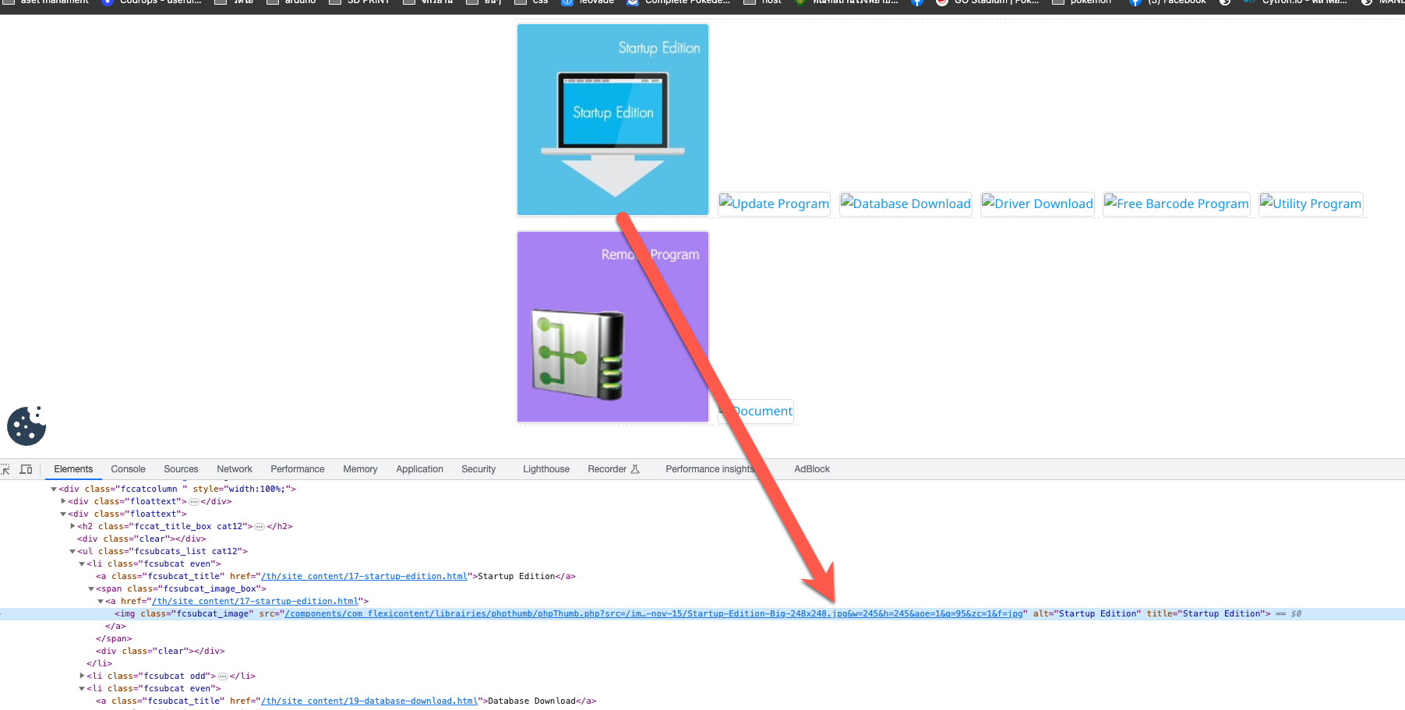This screenshot has height=710, width=1405.
Task: Switch to the Console tab
Action: coord(128,468)
